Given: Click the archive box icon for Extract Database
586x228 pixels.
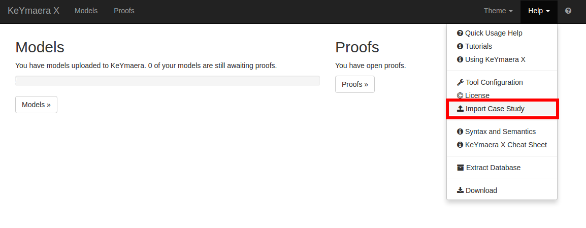Looking at the screenshot, I should [x=461, y=168].
